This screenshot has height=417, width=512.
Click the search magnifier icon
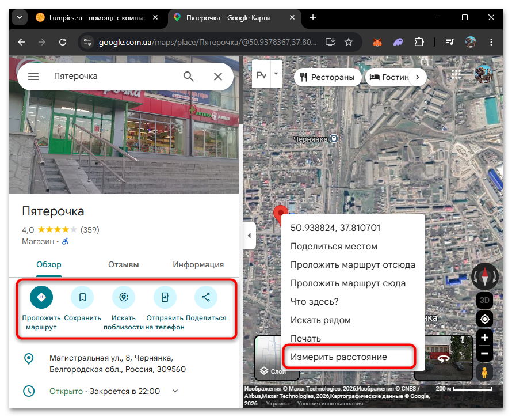pyautogui.click(x=189, y=77)
